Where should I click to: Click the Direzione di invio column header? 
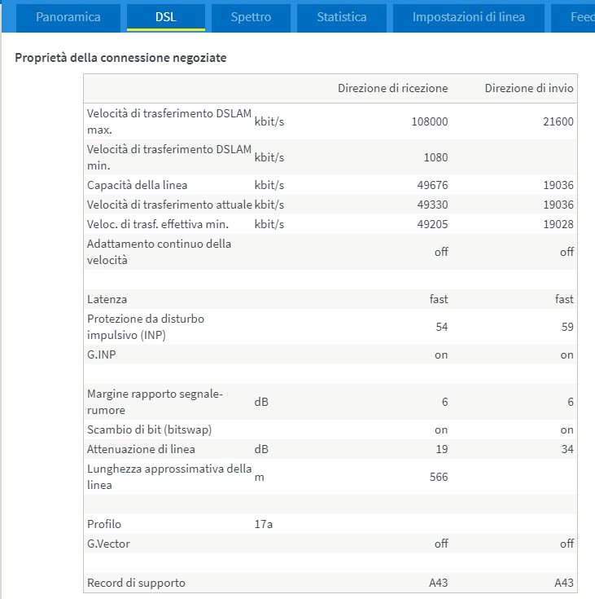coord(529,88)
